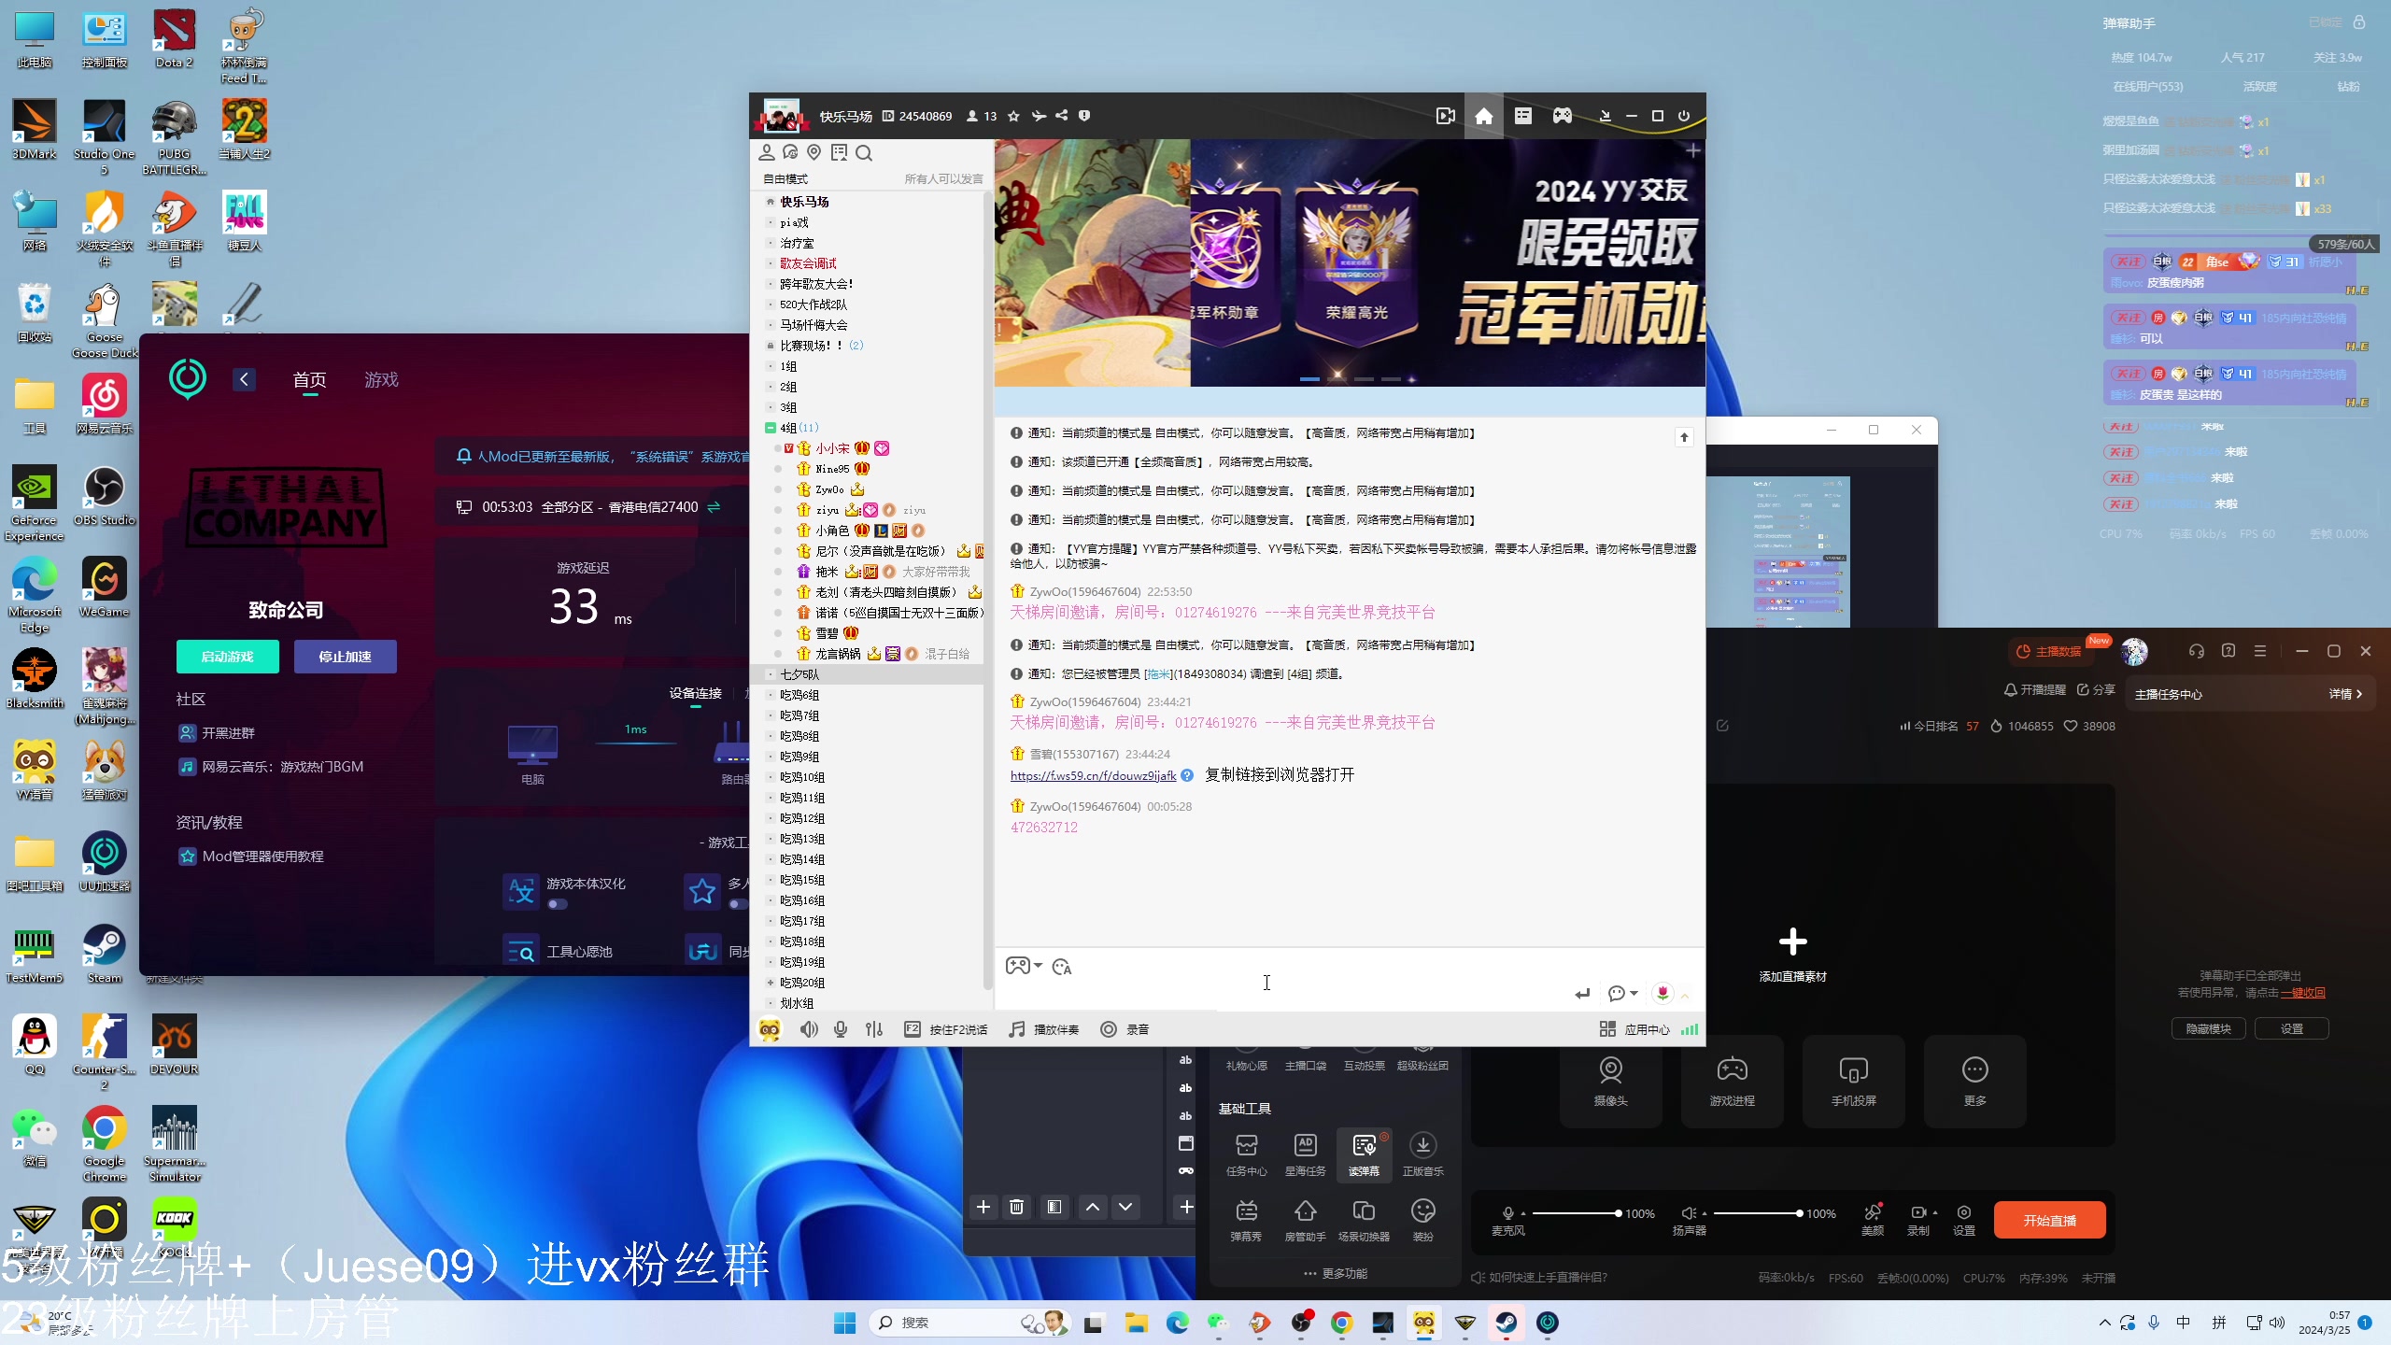The height and width of the screenshot is (1345, 2391).
Task: Switch to 首页 tab in UU accelerator
Action: click(309, 379)
